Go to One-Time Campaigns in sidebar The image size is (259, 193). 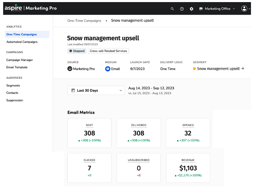tap(27, 34)
